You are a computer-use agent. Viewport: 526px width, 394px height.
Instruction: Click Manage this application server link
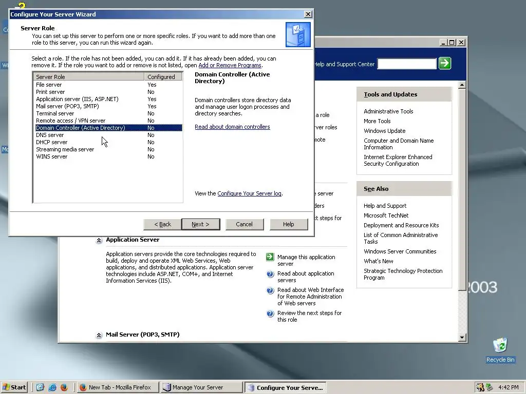pos(306,260)
